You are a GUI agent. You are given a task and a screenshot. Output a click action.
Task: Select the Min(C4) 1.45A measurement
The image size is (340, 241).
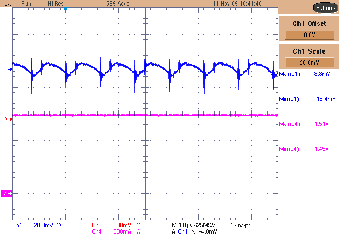click(x=308, y=149)
